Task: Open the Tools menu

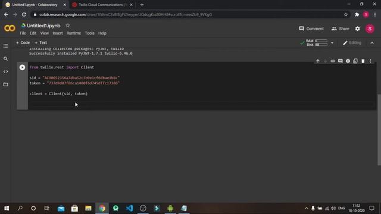Action: click(x=90, y=33)
